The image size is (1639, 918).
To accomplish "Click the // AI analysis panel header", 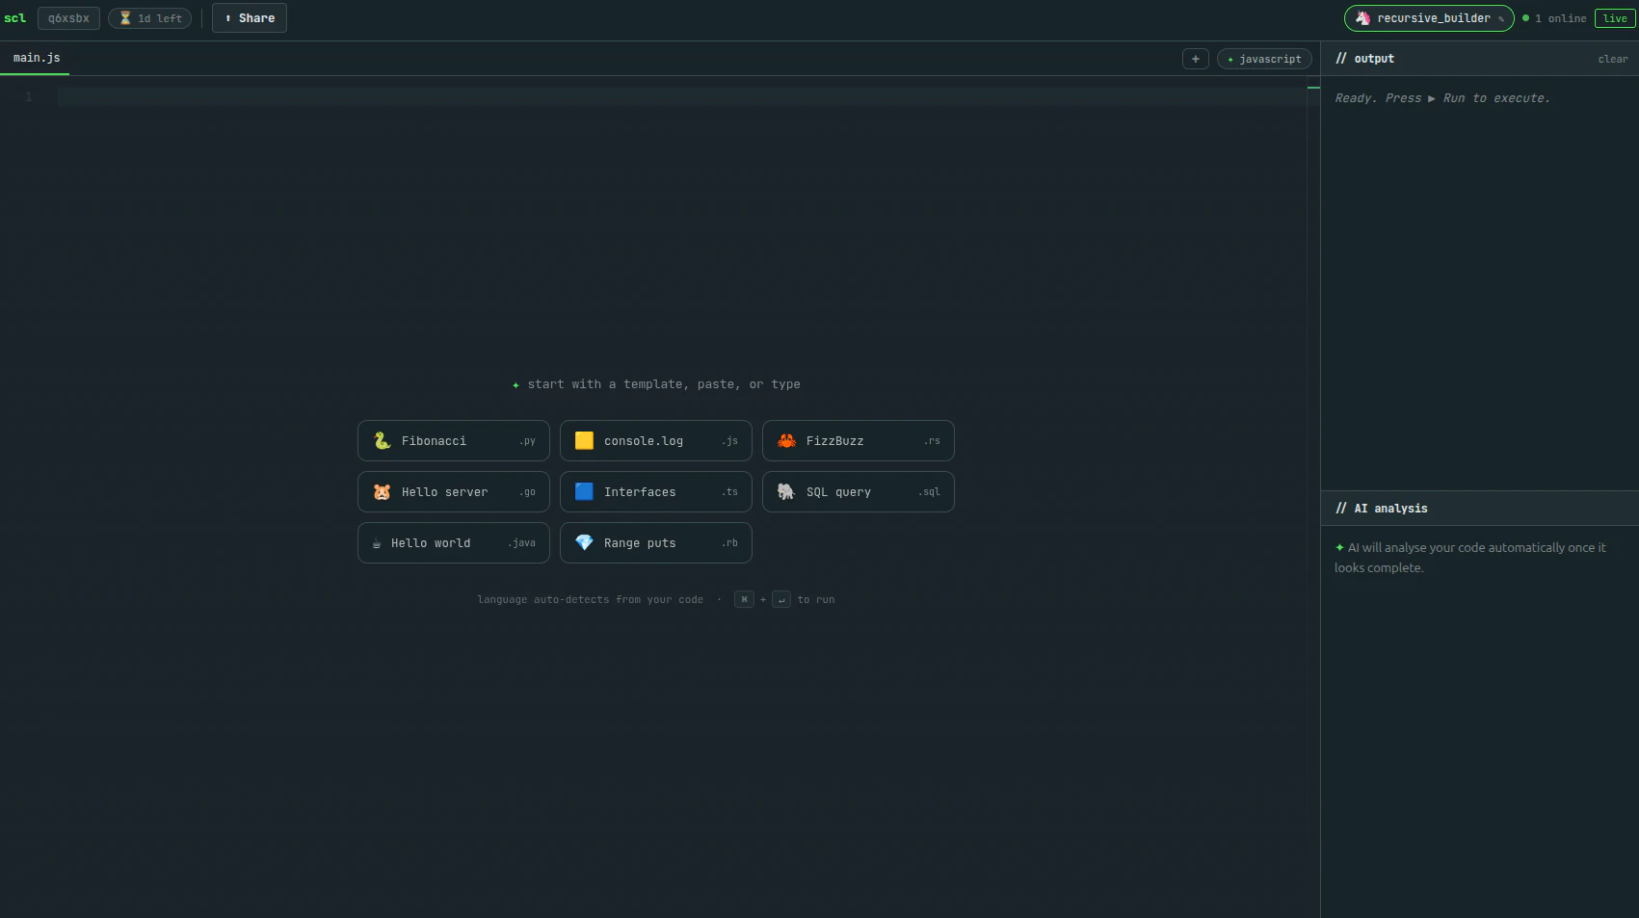I will pyautogui.click(x=1382, y=509).
